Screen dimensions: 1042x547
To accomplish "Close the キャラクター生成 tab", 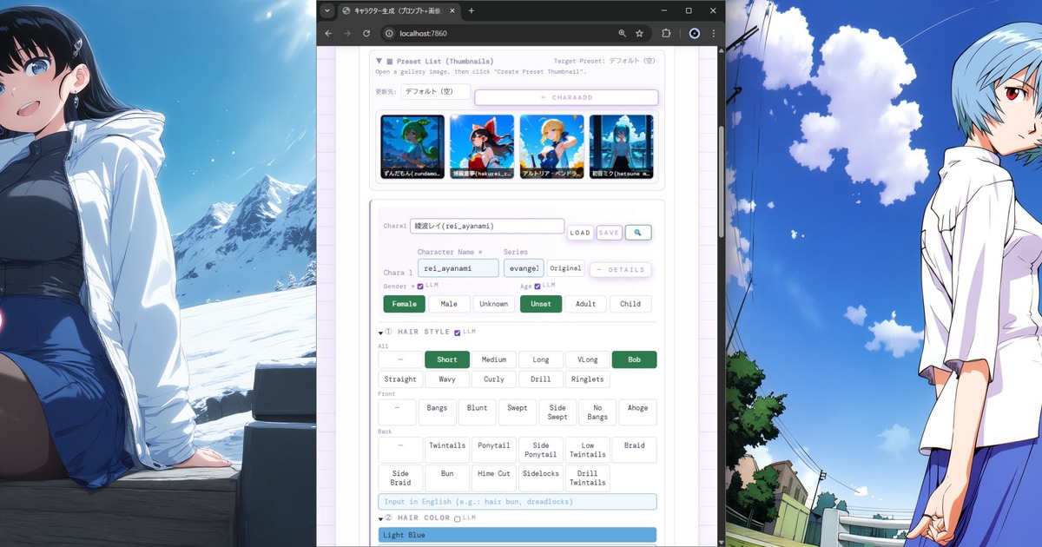I will click(452, 11).
